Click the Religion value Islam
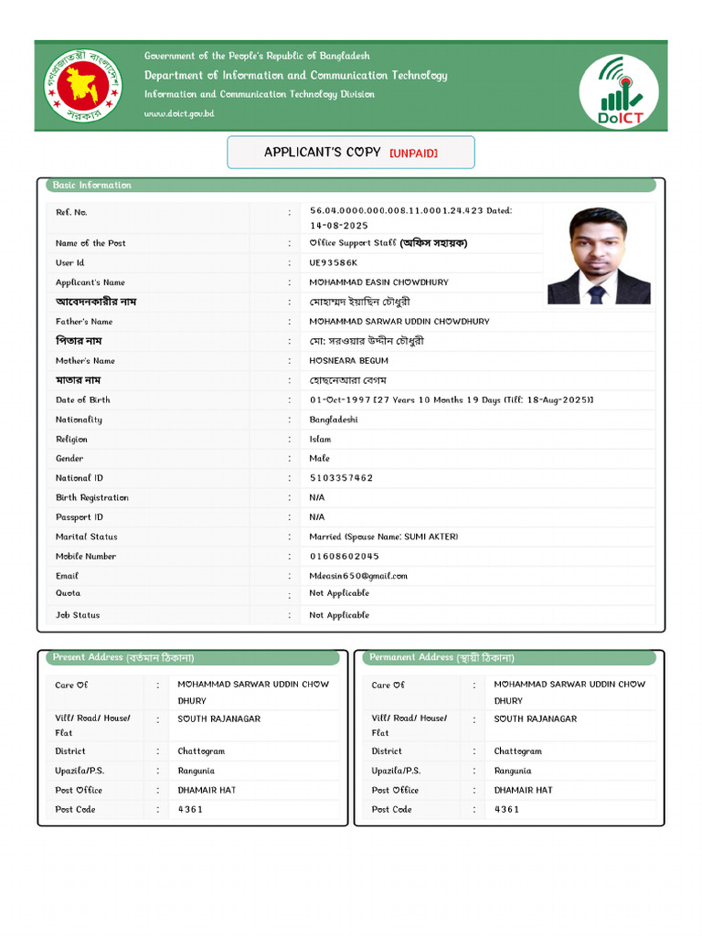This screenshot has width=702, height=936. tap(320, 440)
